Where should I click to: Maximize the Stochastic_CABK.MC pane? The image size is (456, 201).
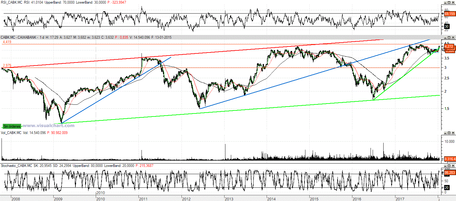(x=448, y=166)
